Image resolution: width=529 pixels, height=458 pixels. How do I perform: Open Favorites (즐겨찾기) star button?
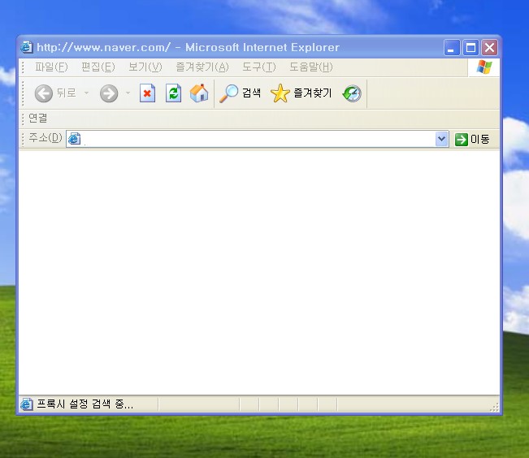pos(301,93)
